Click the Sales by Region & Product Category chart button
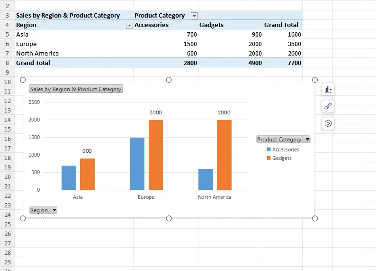 point(76,89)
